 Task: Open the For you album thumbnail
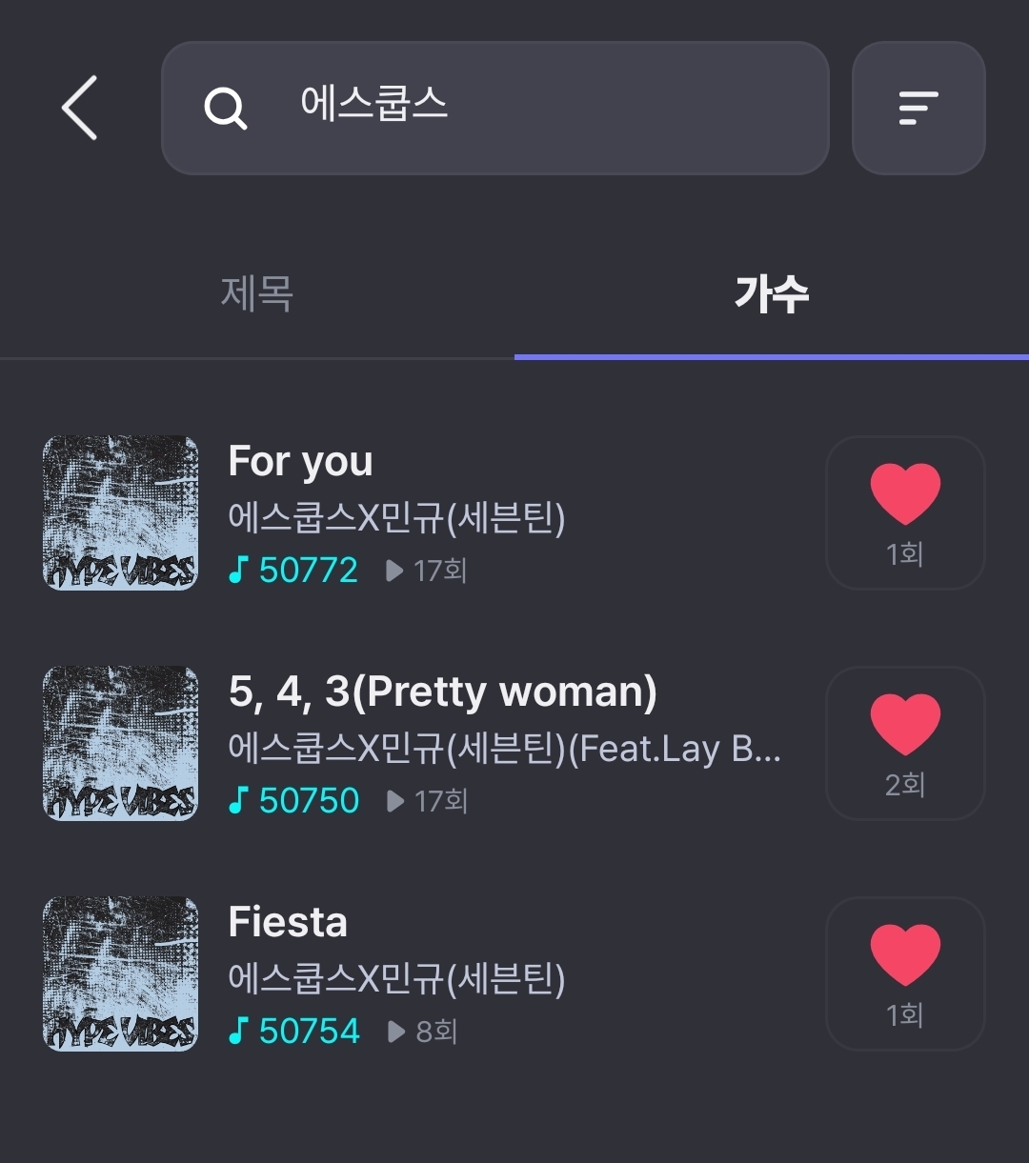point(121,513)
